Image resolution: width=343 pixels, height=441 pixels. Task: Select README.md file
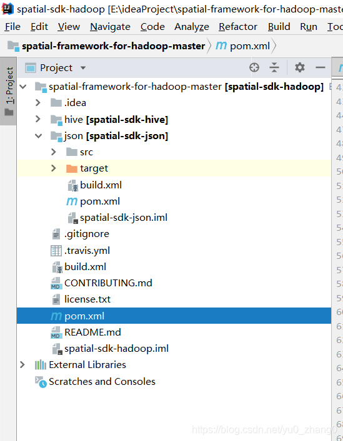tap(92, 332)
